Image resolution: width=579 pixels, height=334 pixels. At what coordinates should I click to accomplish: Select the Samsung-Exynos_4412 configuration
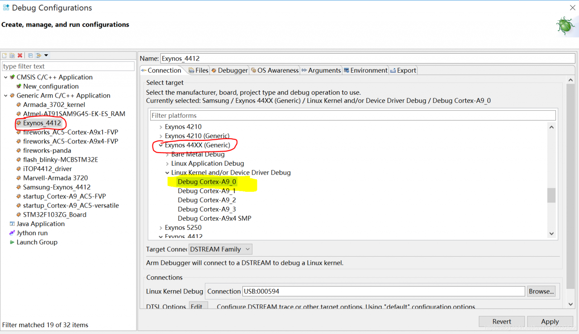[x=57, y=187]
